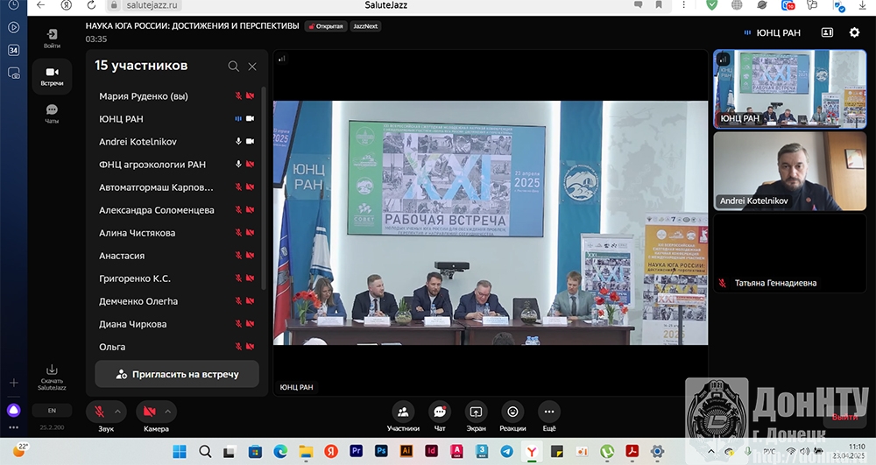Open the language selector EN
Viewport: 876px width, 465px height.
click(52, 410)
